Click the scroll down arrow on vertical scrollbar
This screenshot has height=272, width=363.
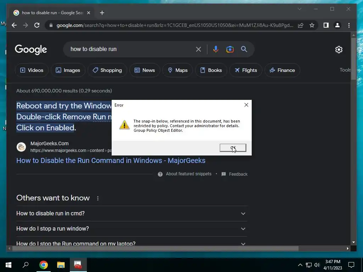[x=353, y=242]
